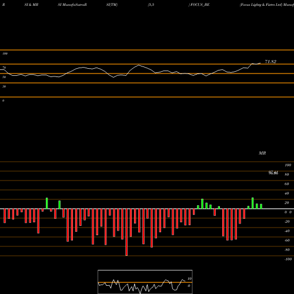Viewport: 294px width, 294px height.
Task: Click the 30 level label on RSI axis
Action: click(4, 86)
